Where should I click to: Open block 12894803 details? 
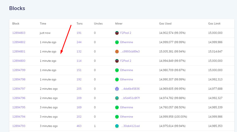point(19,33)
